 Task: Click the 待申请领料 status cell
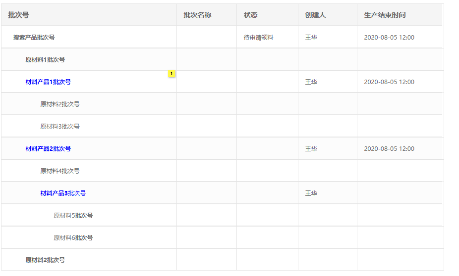(x=258, y=38)
